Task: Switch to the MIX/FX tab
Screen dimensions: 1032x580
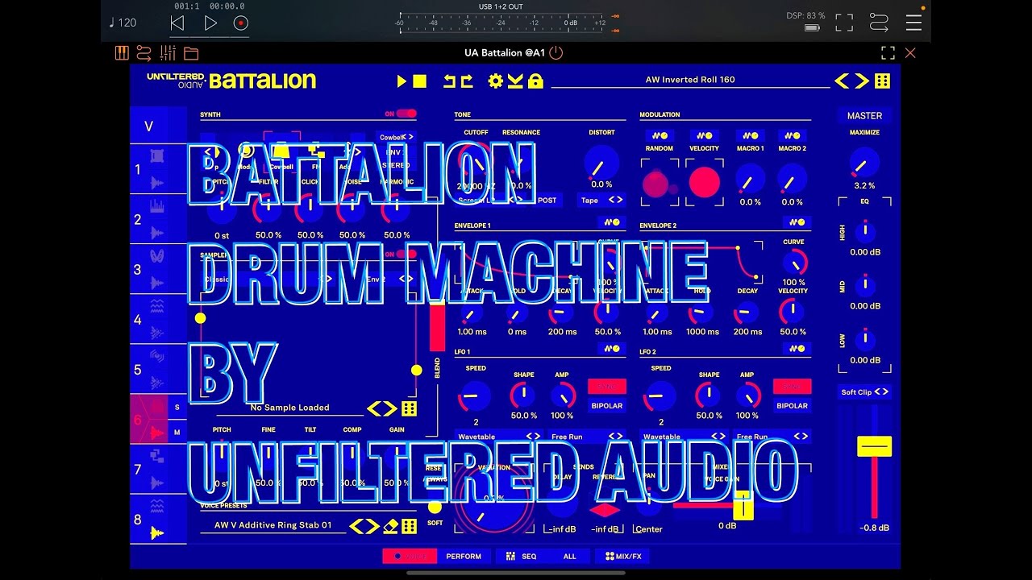Action: pyautogui.click(x=622, y=556)
